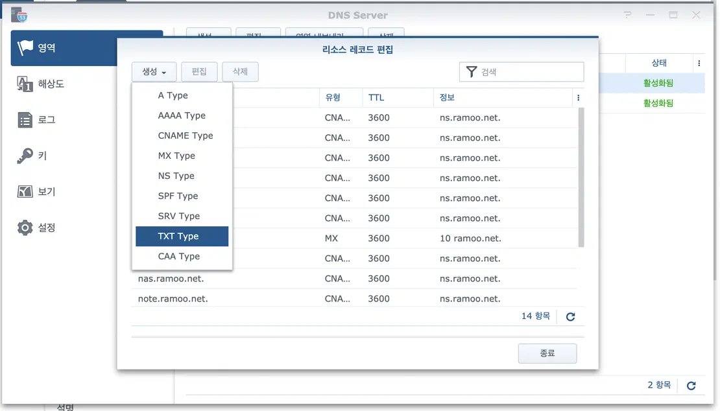Image resolution: width=720 pixels, height=411 pixels.
Task: Click the help question mark in title bar
Action: pos(628,15)
